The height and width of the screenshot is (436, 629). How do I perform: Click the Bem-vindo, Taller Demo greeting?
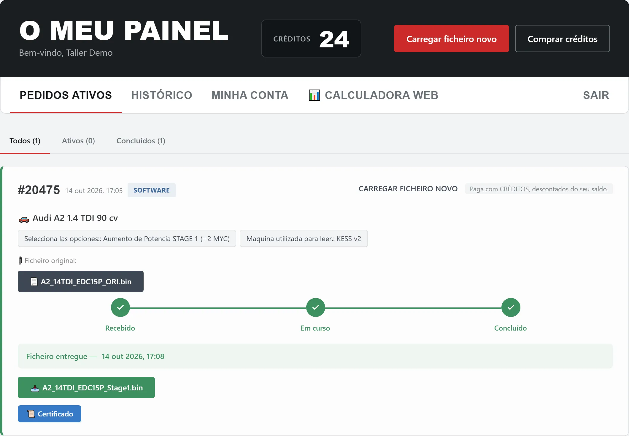pyautogui.click(x=66, y=53)
